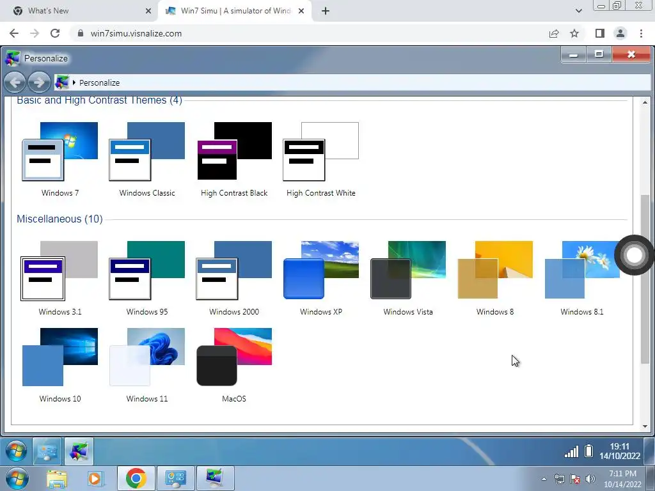Select the Windows 3.1 theme
655x491 pixels.
[x=60, y=279]
